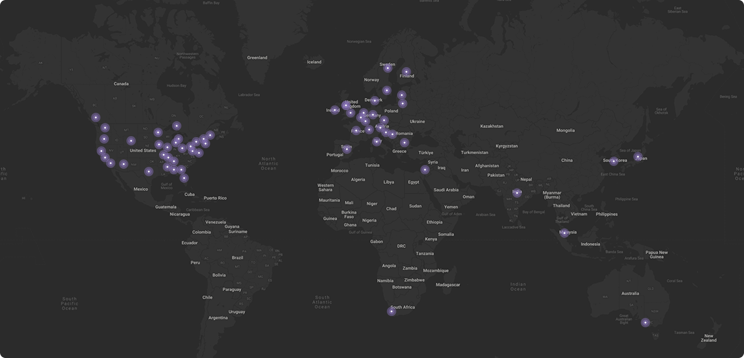Click the marker on Japan
Viewport: 744px width, 358px height.
(x=638, y=157)
